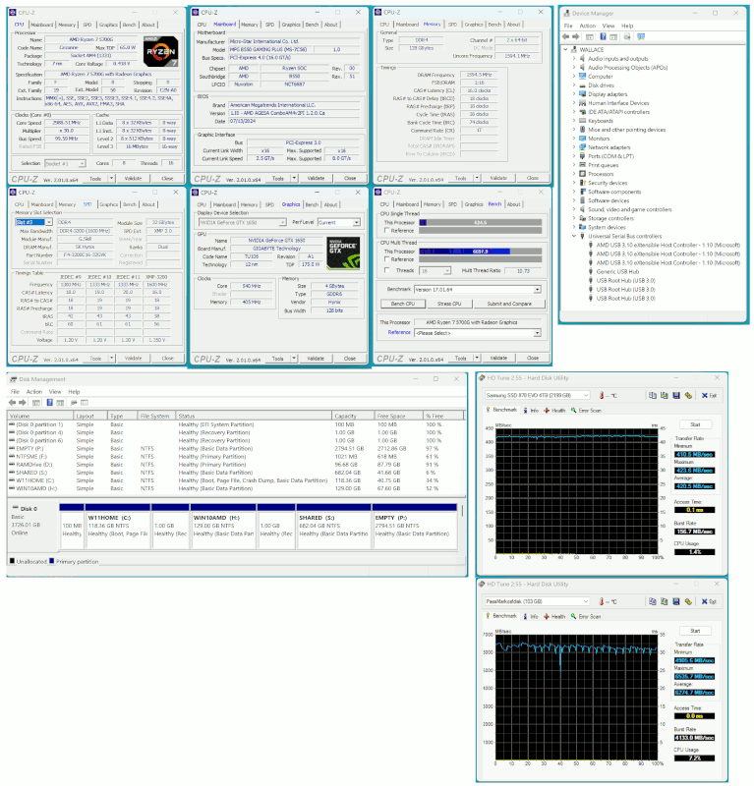Click Device Manager's scan for hardware changes monitor icon
The image size is (754, 786).
coord(641,36)
